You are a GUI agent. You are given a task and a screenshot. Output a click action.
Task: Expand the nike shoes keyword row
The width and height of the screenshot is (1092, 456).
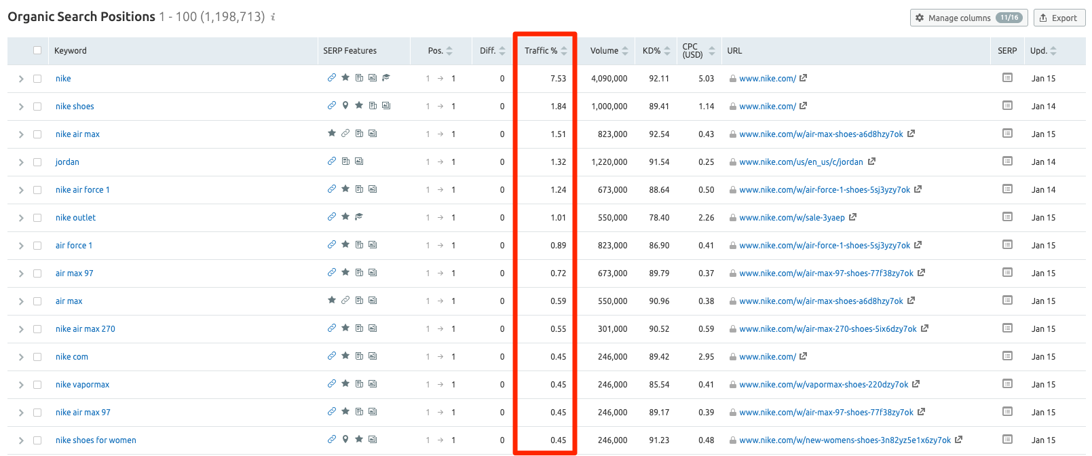21,107
